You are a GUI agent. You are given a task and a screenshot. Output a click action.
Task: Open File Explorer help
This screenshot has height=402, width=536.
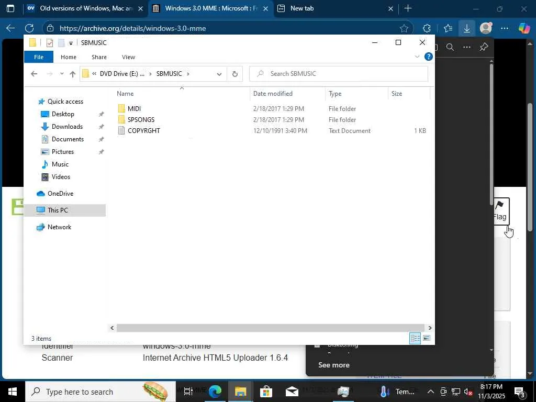pos(428,57)
